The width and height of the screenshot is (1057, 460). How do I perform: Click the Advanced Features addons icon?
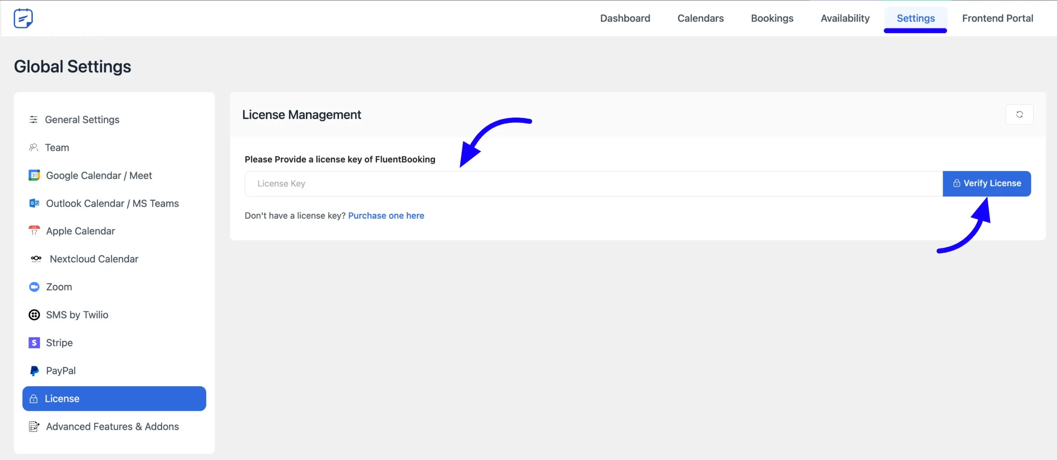34,427
